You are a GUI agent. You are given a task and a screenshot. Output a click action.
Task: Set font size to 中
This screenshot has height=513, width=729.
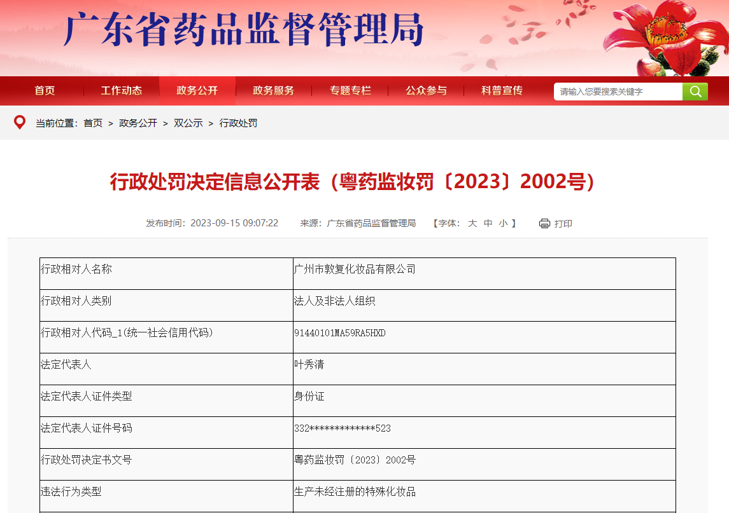488,223
